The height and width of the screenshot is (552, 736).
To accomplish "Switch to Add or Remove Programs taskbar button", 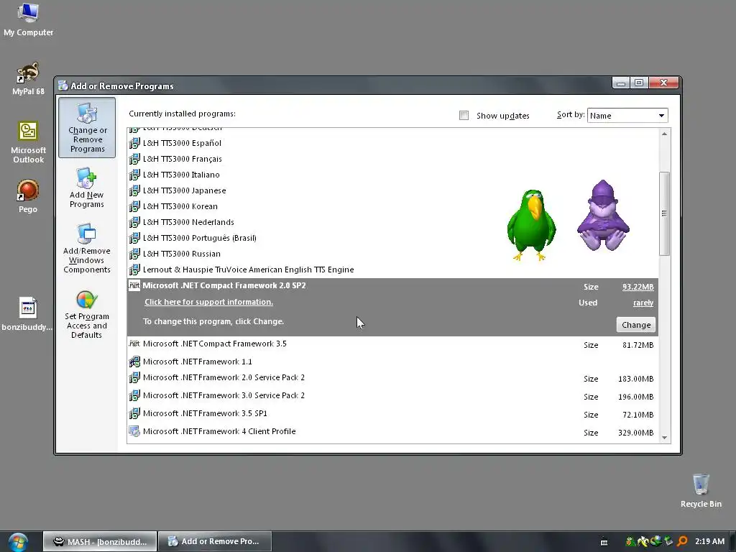I will point(215,542).
